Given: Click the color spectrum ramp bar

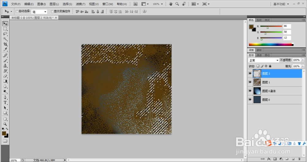Looking at the screenshot, I should (271, 44).
